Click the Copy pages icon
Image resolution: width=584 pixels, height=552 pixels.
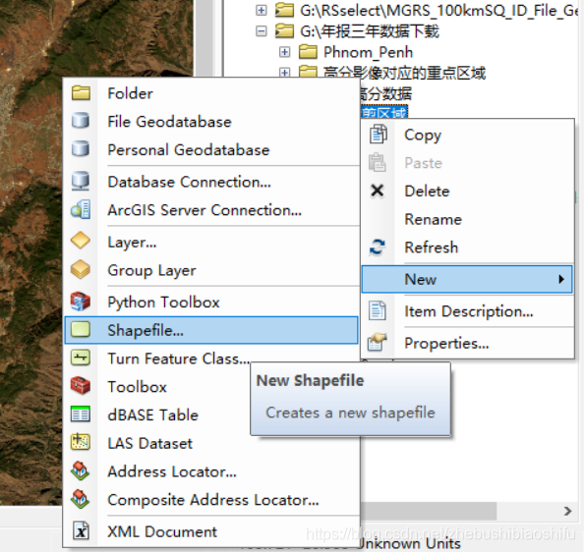pyautogui.click(x=379, y=135)
